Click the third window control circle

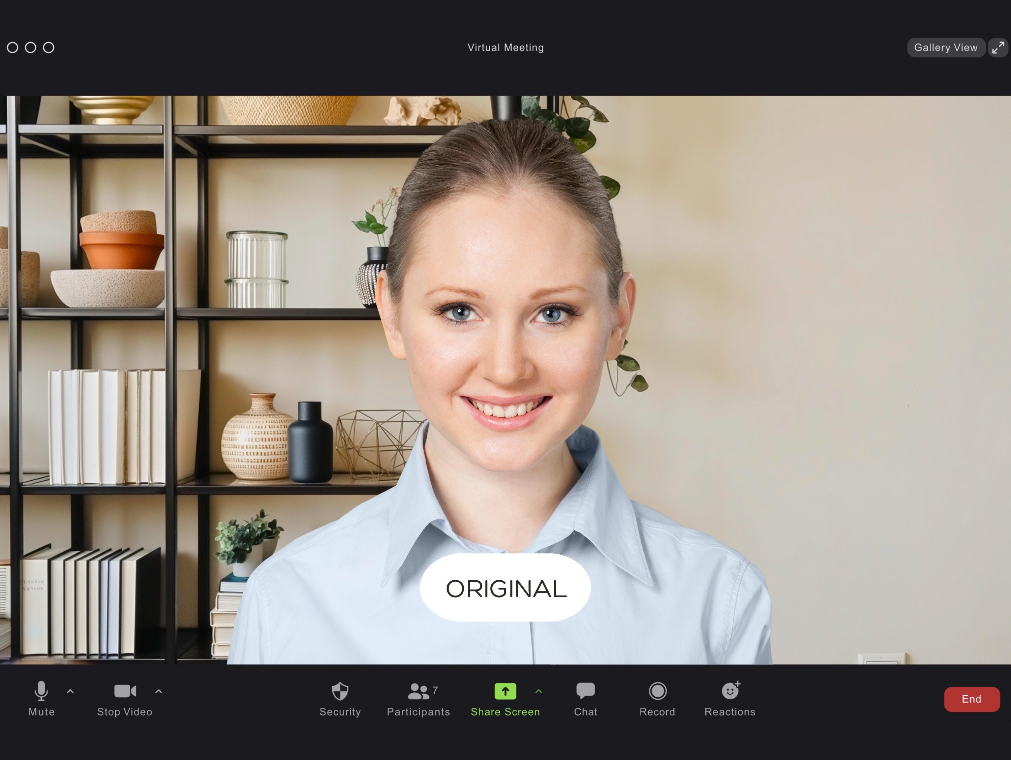point(49,48)
